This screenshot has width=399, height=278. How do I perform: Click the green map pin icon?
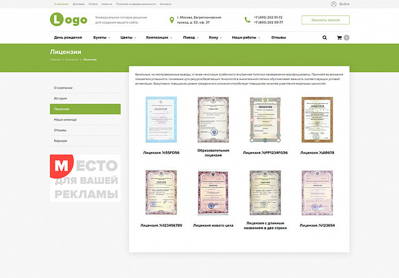coord(172,20)
